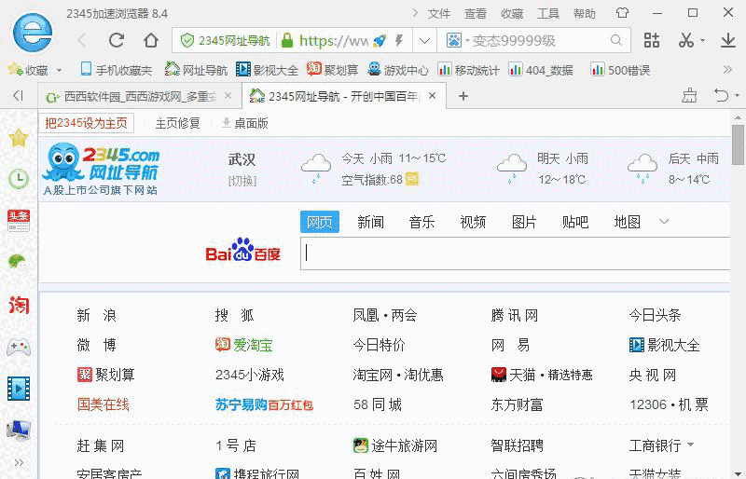The height and width of the screenshot is (479, 746).
Task: Expand the address bar history dropdown
Action: click(424, 40)
